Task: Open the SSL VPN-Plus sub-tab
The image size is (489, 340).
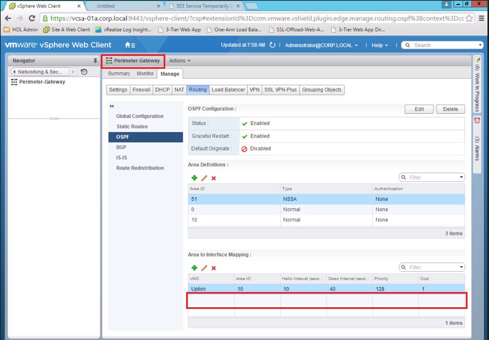Action: (280, 90)
